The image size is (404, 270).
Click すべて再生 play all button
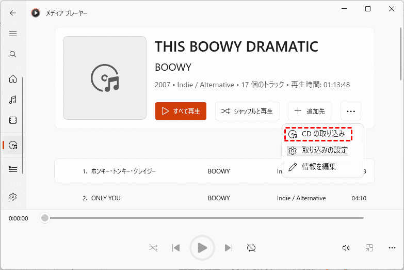click(x=181, y=111)
